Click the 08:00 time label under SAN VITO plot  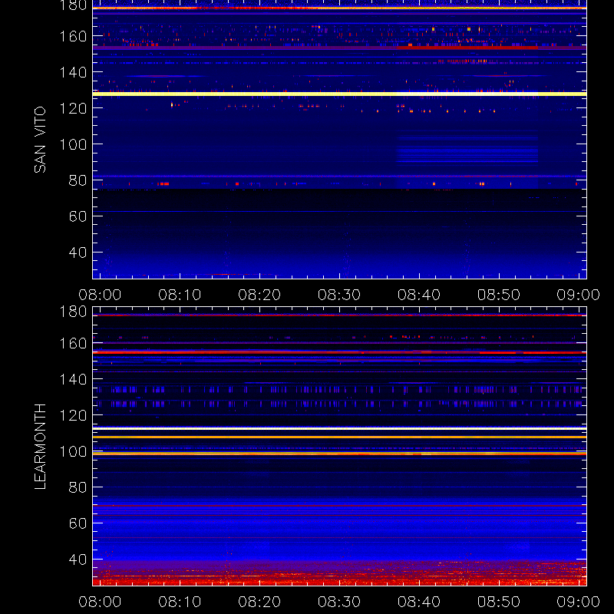[x=100, y=295]
